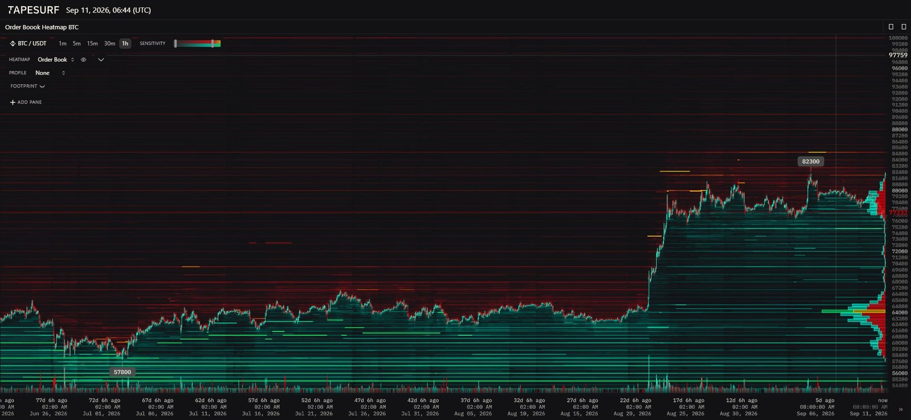This screenshot has width=911, height=420.
Task: Click the left pane layout icon at top right
Action: (892, 27)
